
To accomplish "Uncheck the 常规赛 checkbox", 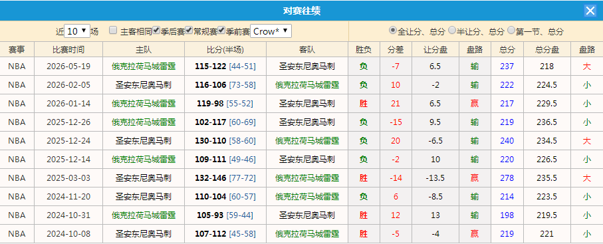I will (189, 31).
